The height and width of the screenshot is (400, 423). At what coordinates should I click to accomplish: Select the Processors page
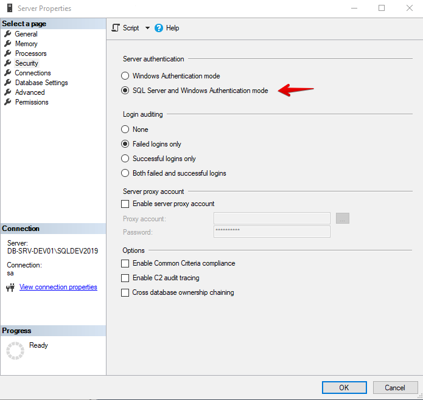coord(30,53)
